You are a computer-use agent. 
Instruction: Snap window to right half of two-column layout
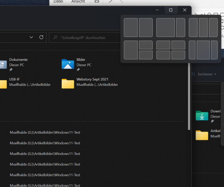click(146, 27)
